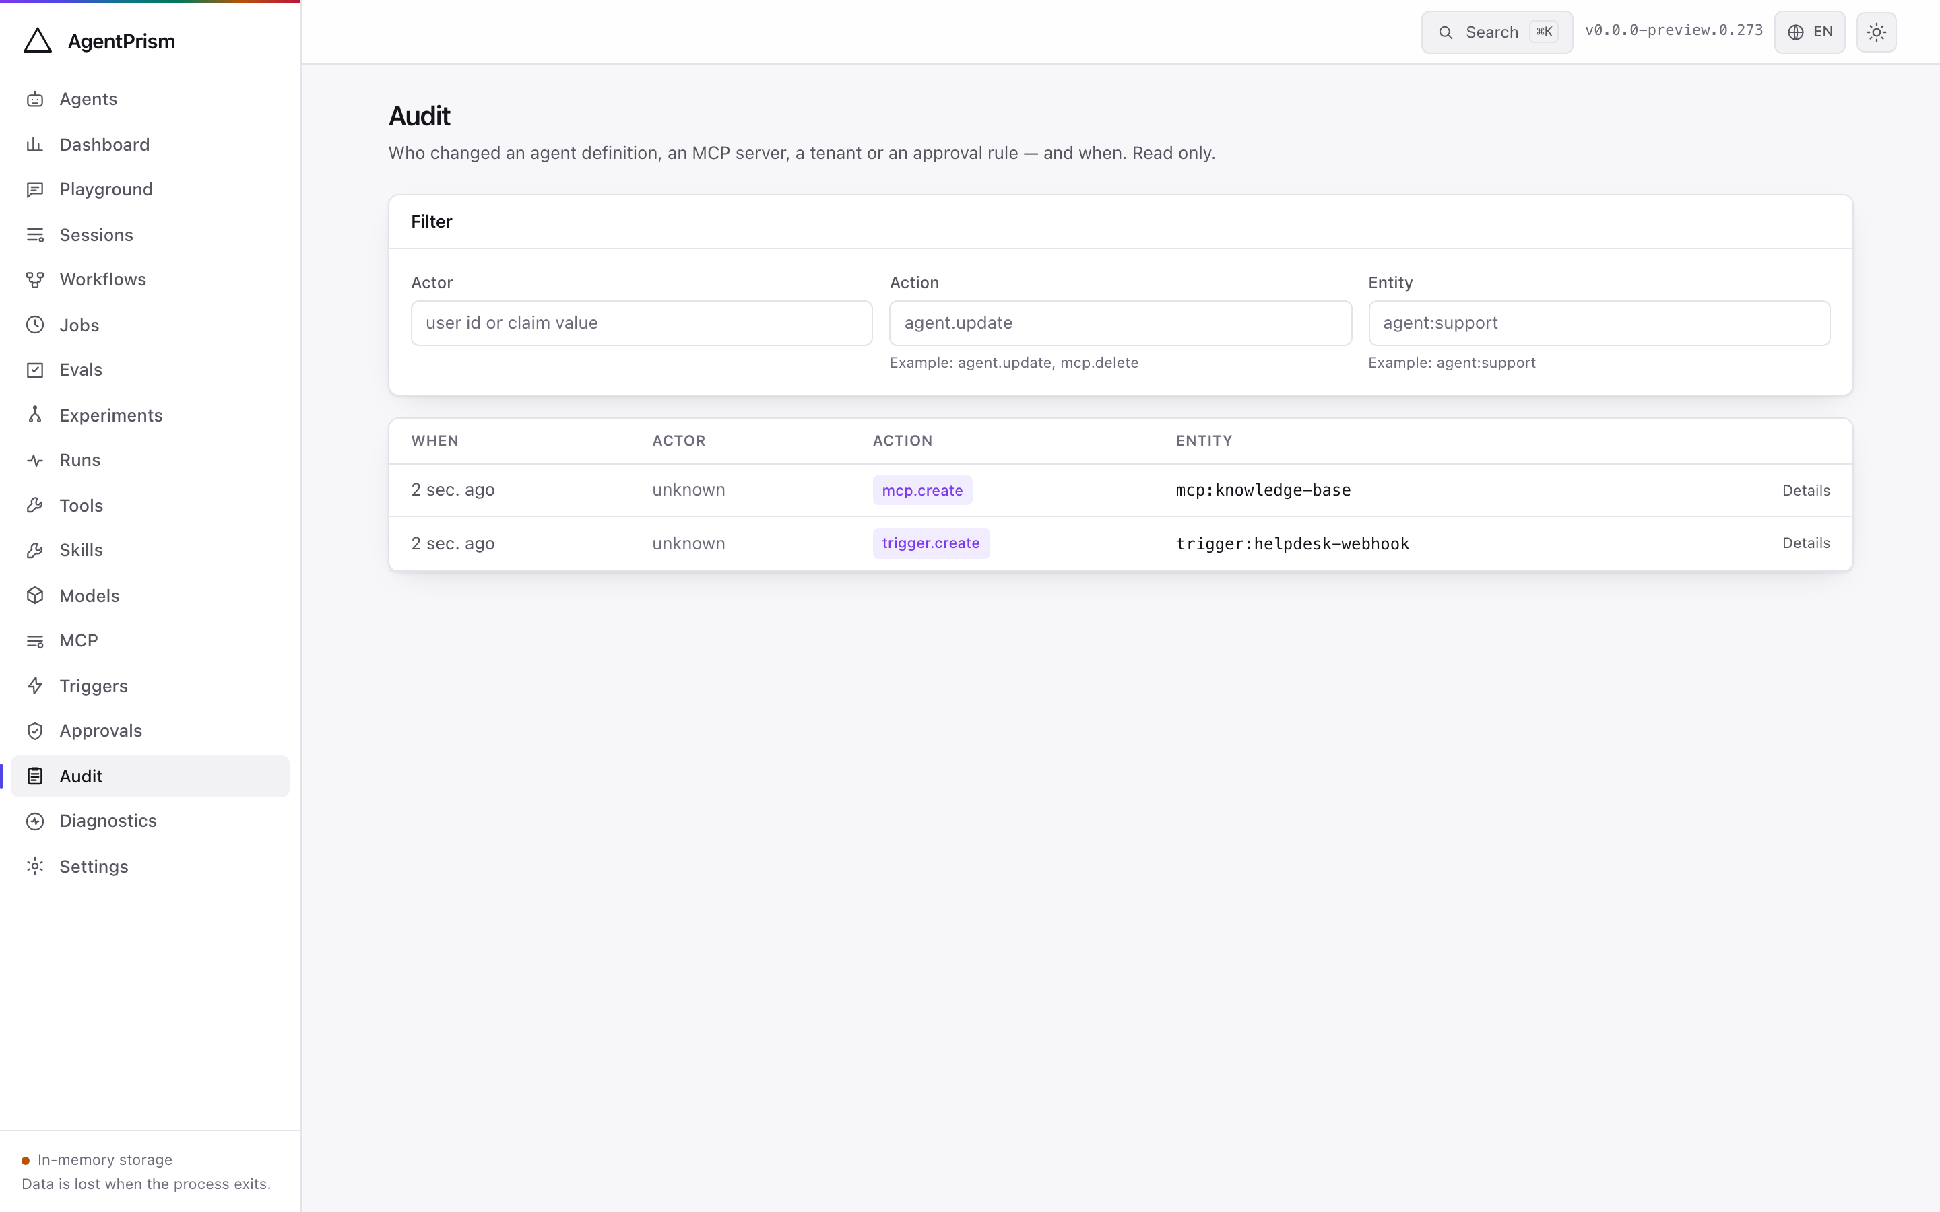This screenshot has height=1212, width=1940.
Task: Open Agents via its robot icon
Action: [35, 100]
